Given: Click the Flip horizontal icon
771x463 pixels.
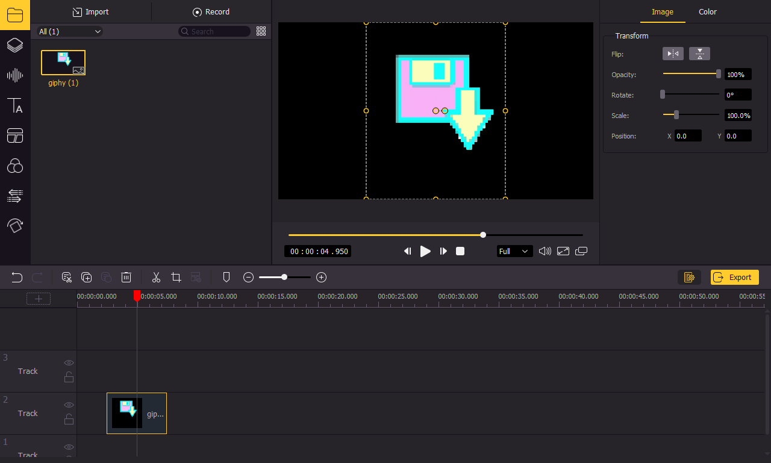Looking at the screenshot, I should 673,54.
